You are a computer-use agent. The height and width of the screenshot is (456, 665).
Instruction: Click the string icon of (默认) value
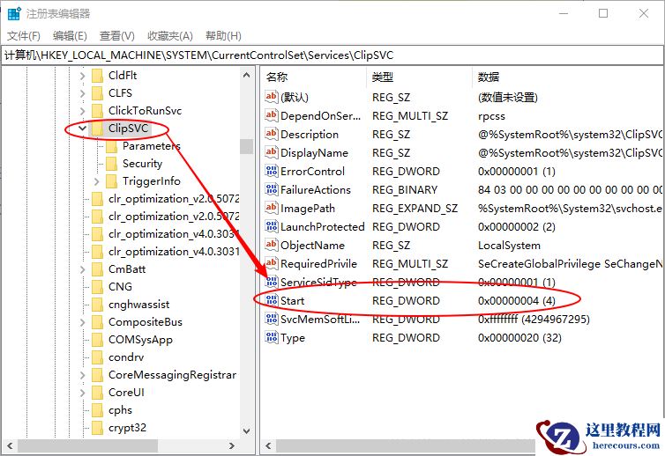tap(272, 97)
